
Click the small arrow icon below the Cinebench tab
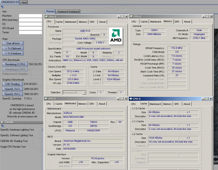tap(3, 7)
